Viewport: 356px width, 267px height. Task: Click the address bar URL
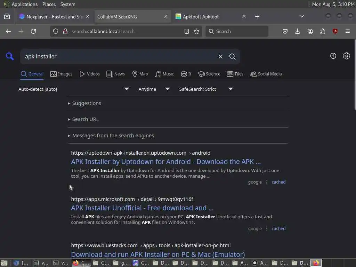tap(103, 31)
